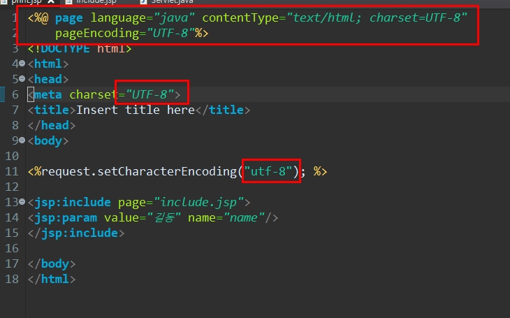This screenshot has height=318, width=510.
Task: Click the opening 'title' tag on line 7
Action: click(x=52, y=110)
